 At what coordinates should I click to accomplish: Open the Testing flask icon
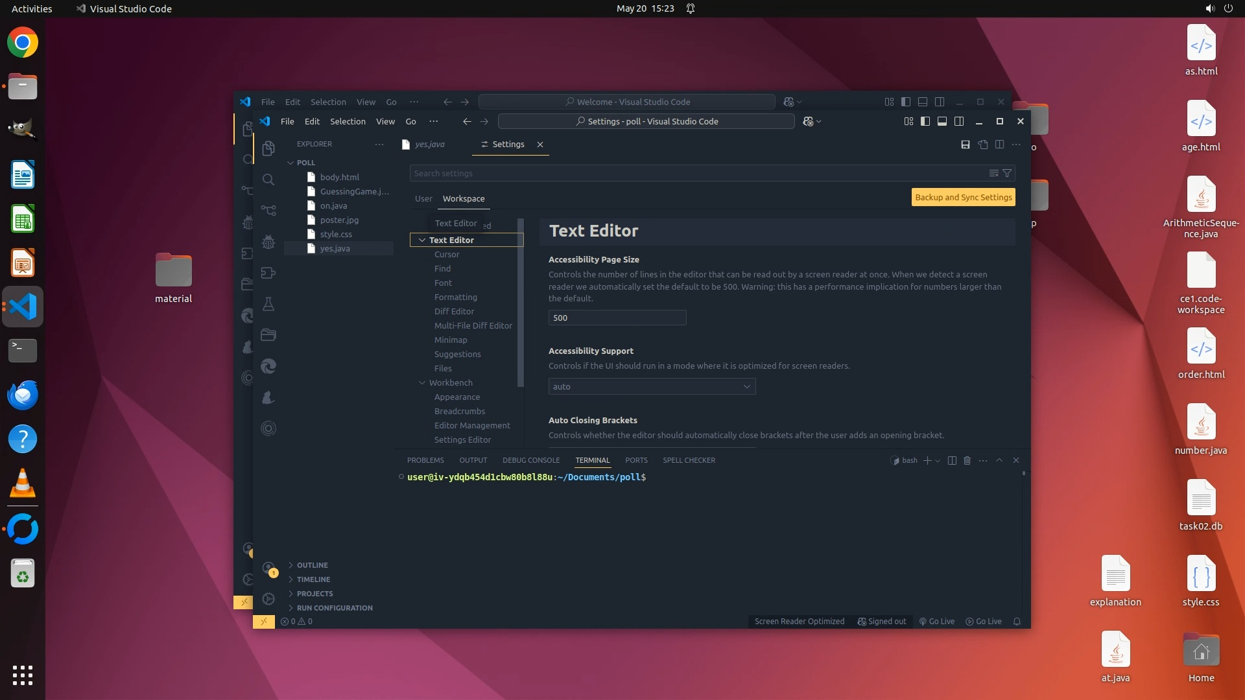[268, 304]
